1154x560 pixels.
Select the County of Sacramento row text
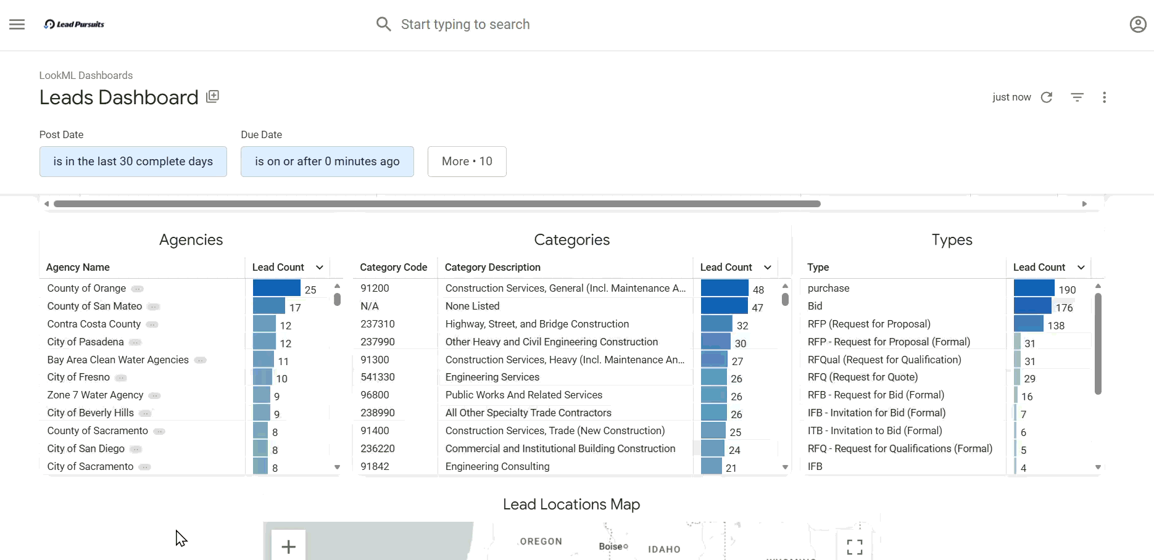tap(98, 430)
